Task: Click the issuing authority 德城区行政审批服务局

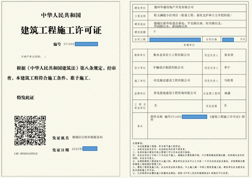Action: tap(87, 137)
